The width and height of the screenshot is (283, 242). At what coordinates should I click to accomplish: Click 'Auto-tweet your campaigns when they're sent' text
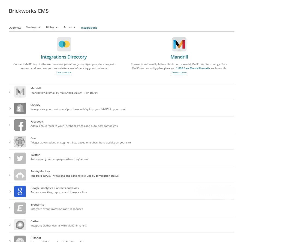pyautogui.click(x=59, y=159)
